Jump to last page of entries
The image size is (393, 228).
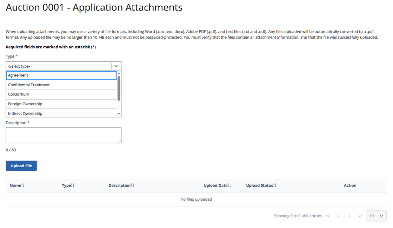point(360,216)
